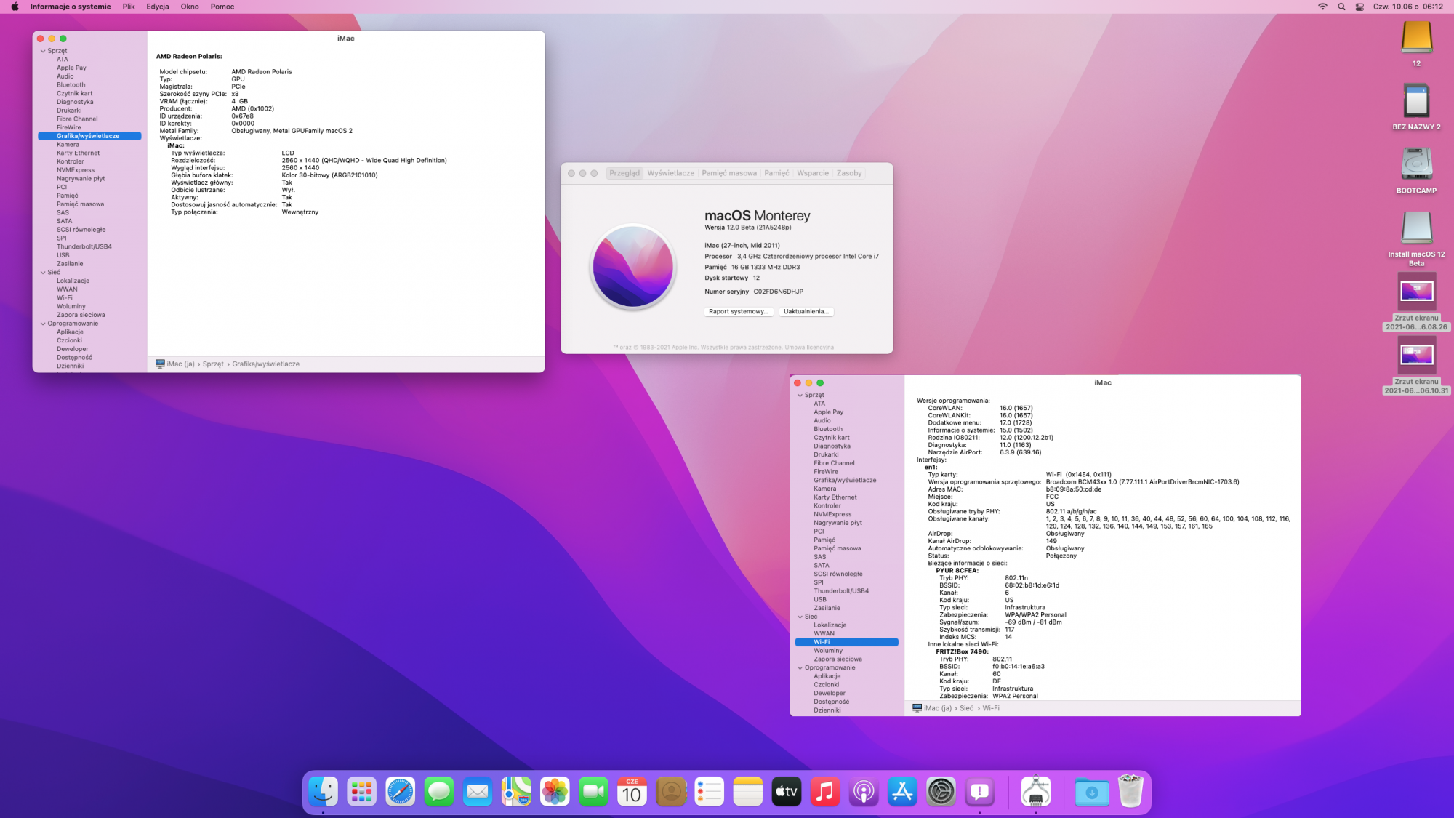Screen dimensions: 1454x818
Task: Switch to Pamięć masowa tab
Action: tap(728, 173)
